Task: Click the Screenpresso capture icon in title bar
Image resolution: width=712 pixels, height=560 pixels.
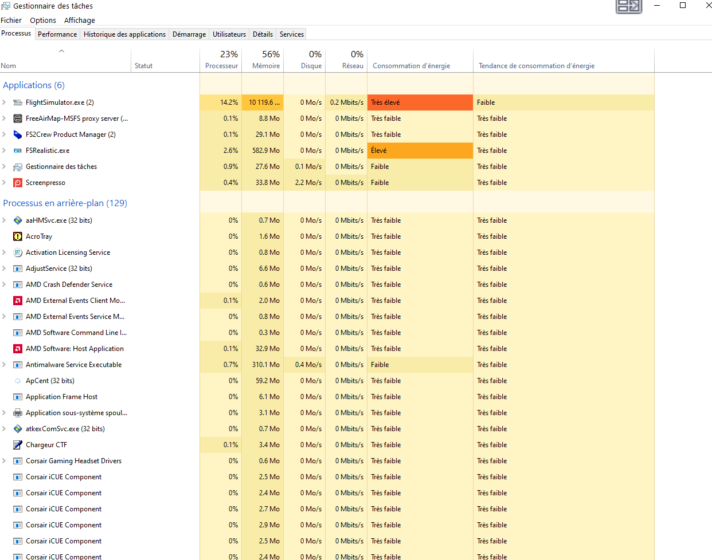Action: [628, 6]
